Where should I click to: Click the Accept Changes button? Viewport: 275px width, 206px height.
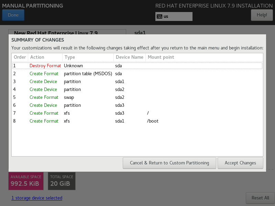240,163
